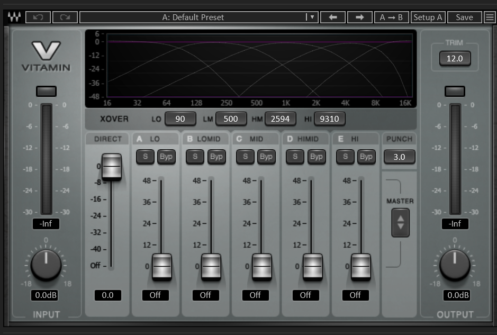
Task: Save the current preset
Action: point(464,17)
